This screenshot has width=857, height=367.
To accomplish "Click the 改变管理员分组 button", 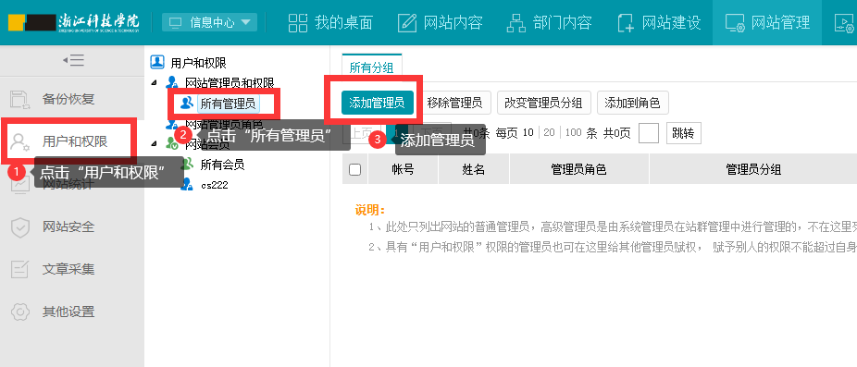I will pos(543,103).
